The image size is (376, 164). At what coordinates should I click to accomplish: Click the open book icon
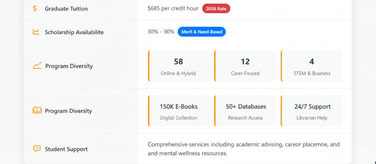coord(37,111)
